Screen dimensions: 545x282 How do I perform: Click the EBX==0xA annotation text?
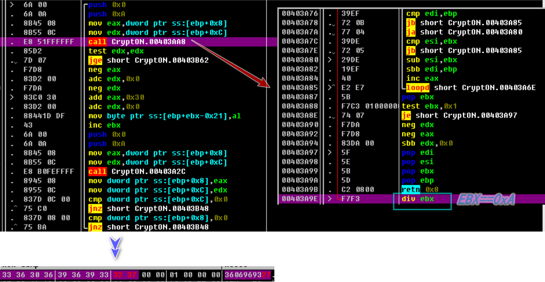point(486,200)
